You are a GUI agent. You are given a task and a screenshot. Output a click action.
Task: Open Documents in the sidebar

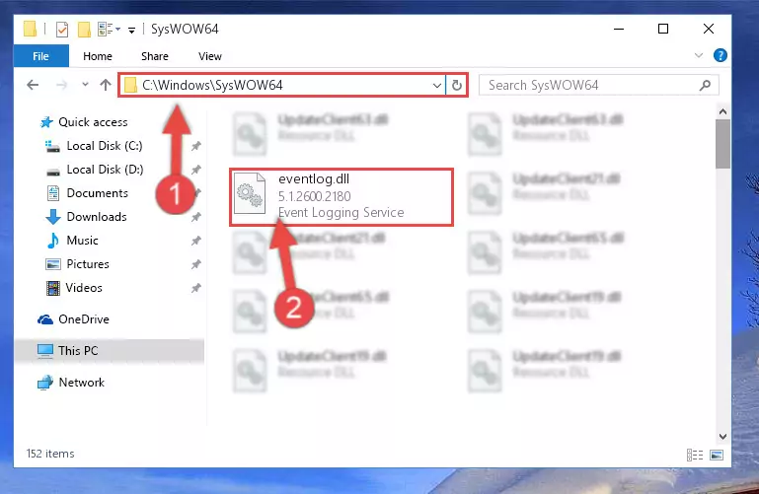pyautogui.click(x=97, y=193)
